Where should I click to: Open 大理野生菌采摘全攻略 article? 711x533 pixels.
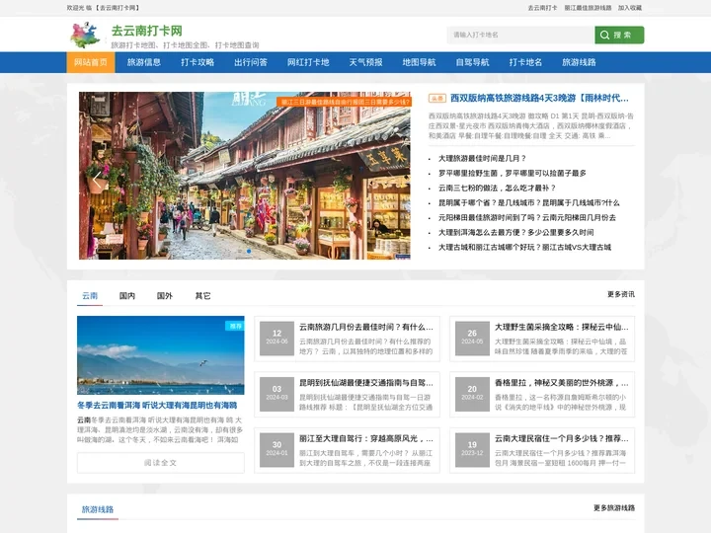pyautogui.click(x=561, y=327)
